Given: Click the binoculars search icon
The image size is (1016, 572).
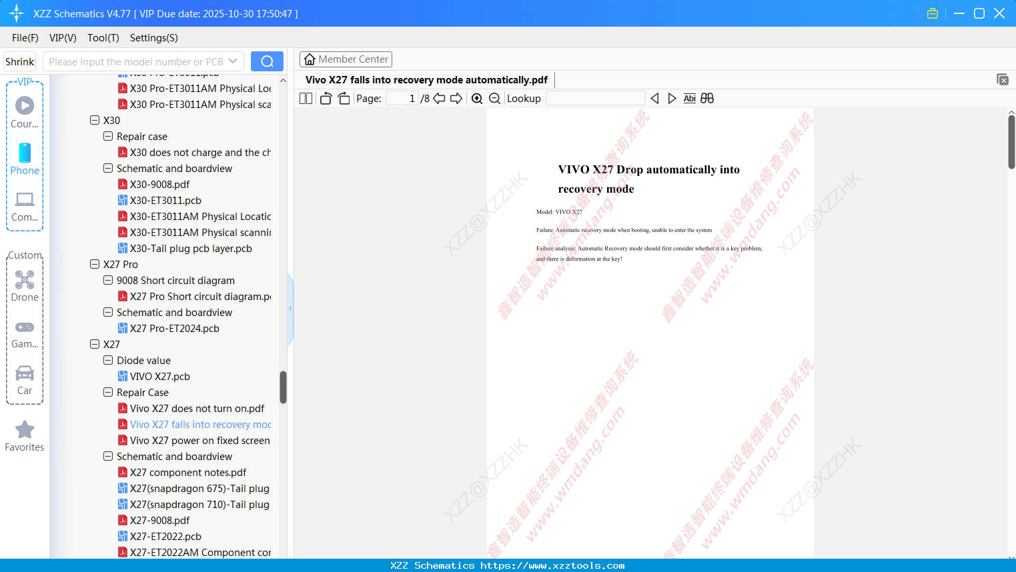Looking at the screenshot, I should pyautogui.click(x=707, y=99).
